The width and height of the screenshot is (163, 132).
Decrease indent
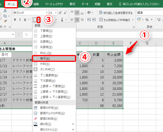click(x=89, y=20)
